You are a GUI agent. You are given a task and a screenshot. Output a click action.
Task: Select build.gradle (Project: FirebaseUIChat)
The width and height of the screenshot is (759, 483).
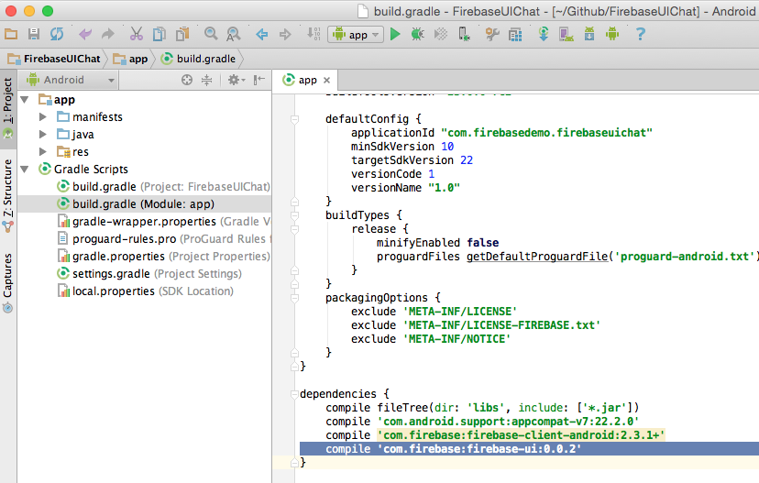coord(163,186)
